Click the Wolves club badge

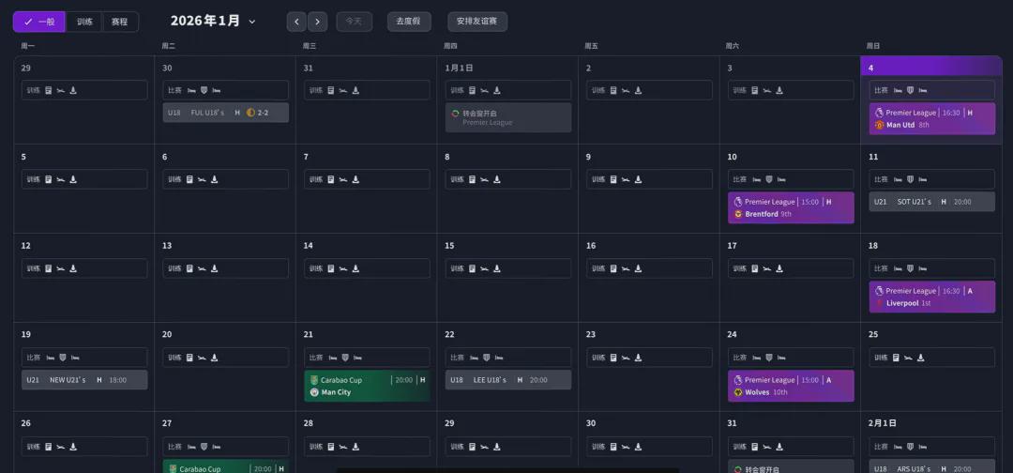click(738, 392)
